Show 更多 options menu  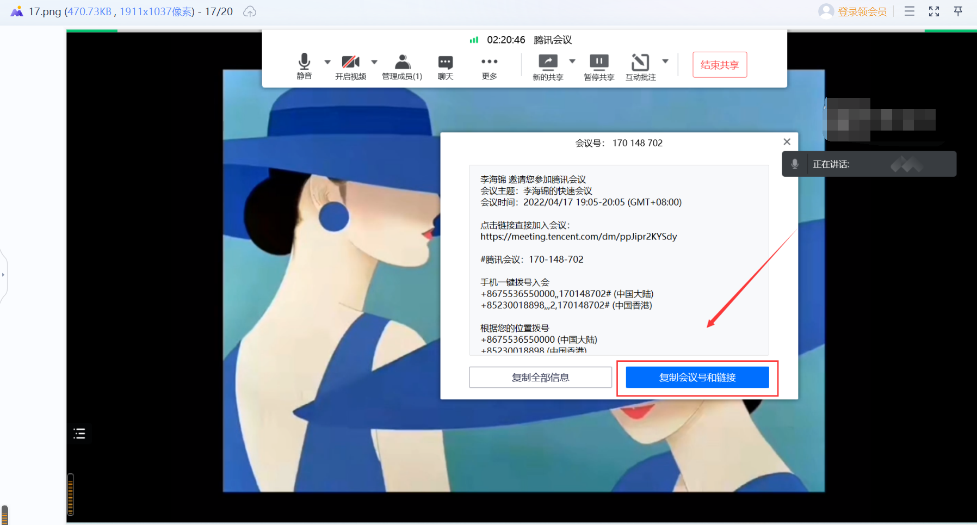coord(490,67)
